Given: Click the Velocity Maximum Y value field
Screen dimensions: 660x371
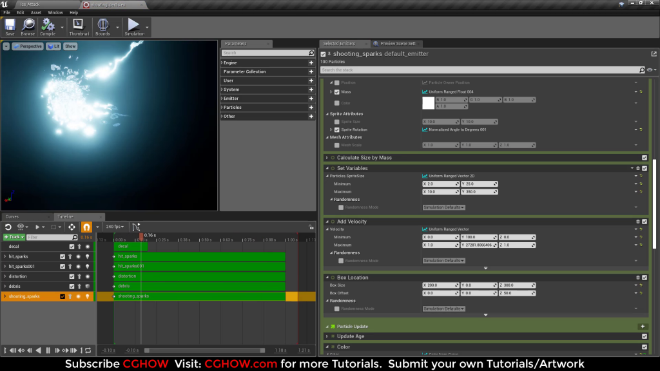Looking at the screenshot, I should [x=479, y=245].
